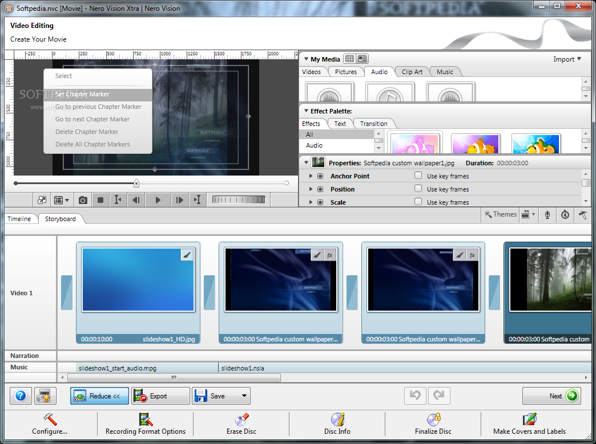Click the redo arrow button
The width and height of the screenshot is (596, 444).
439,396
